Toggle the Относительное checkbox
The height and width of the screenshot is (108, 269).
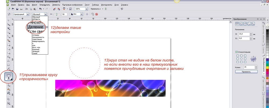236,52
